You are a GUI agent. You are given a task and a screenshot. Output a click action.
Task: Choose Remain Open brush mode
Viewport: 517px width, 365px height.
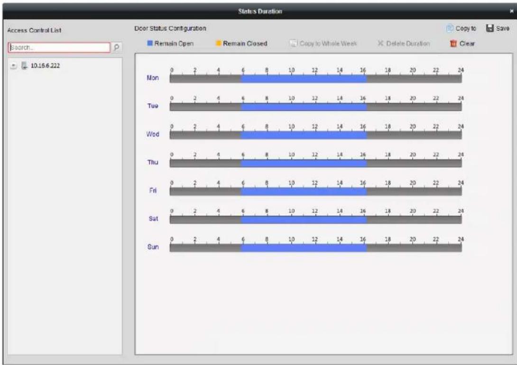click(x=170, y=43)
